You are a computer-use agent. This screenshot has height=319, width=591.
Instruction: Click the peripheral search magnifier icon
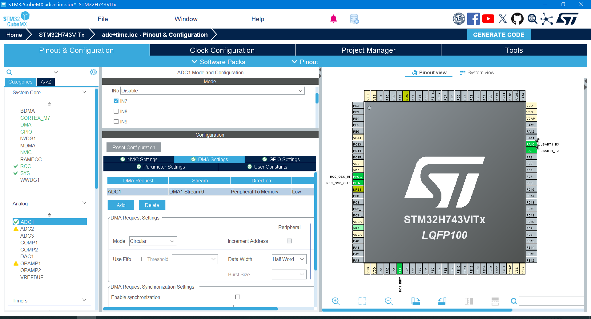point(9,72)
